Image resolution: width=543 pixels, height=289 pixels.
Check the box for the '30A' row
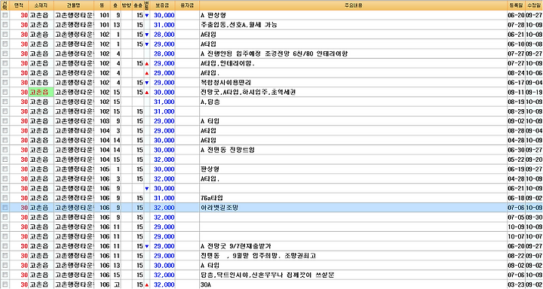pos(5,284)
